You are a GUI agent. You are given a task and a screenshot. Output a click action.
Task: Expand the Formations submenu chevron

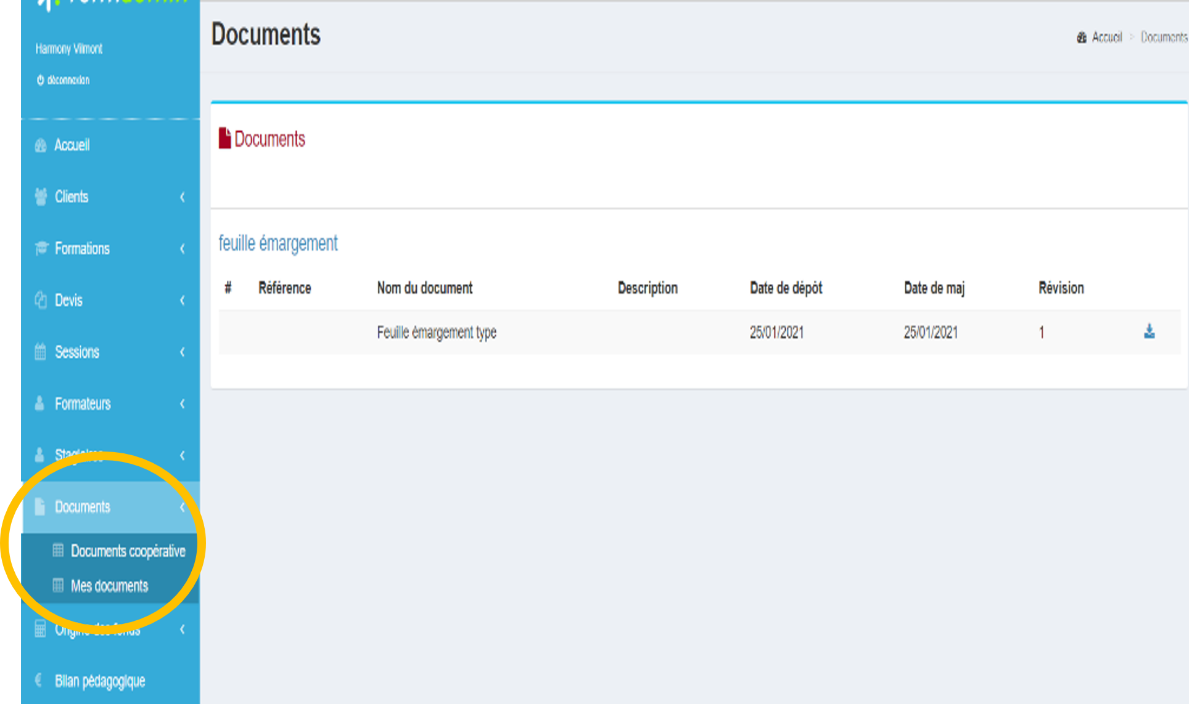[183, 249]
